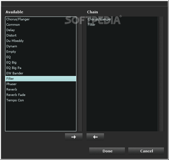Select Filter in the Chain list
This screenshot has height=160, width=169.
point(122,25)
